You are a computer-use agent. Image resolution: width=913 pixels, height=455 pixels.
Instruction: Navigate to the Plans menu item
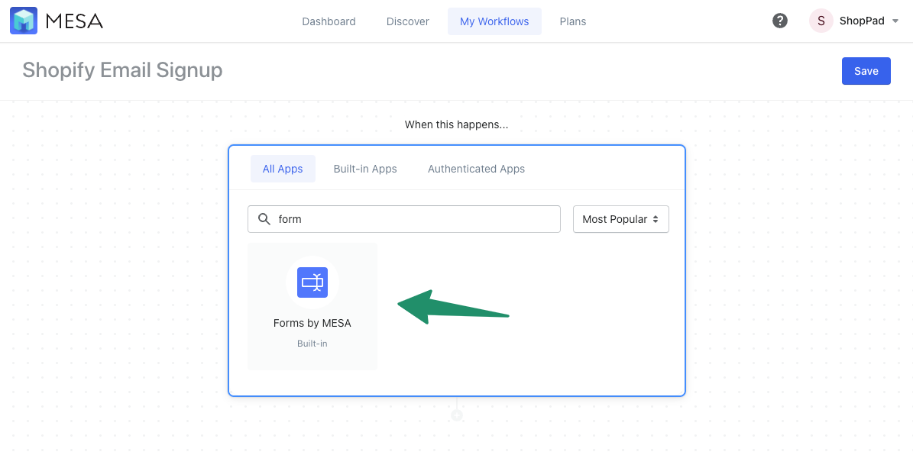coord(573,21)
